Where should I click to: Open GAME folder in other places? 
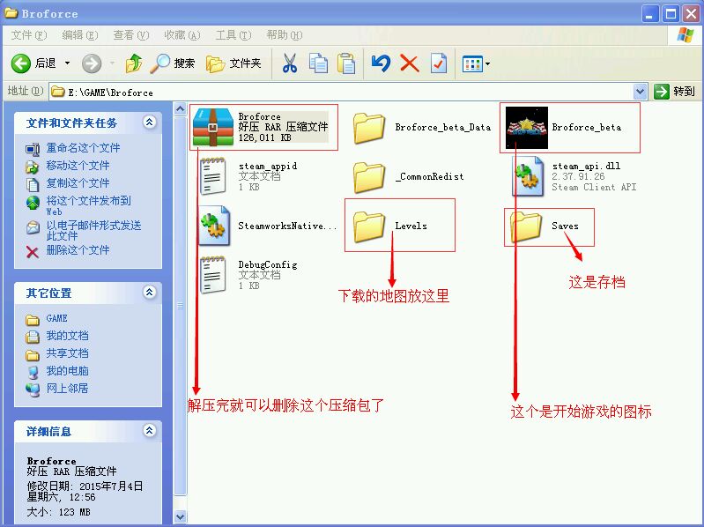coord(56,318)
